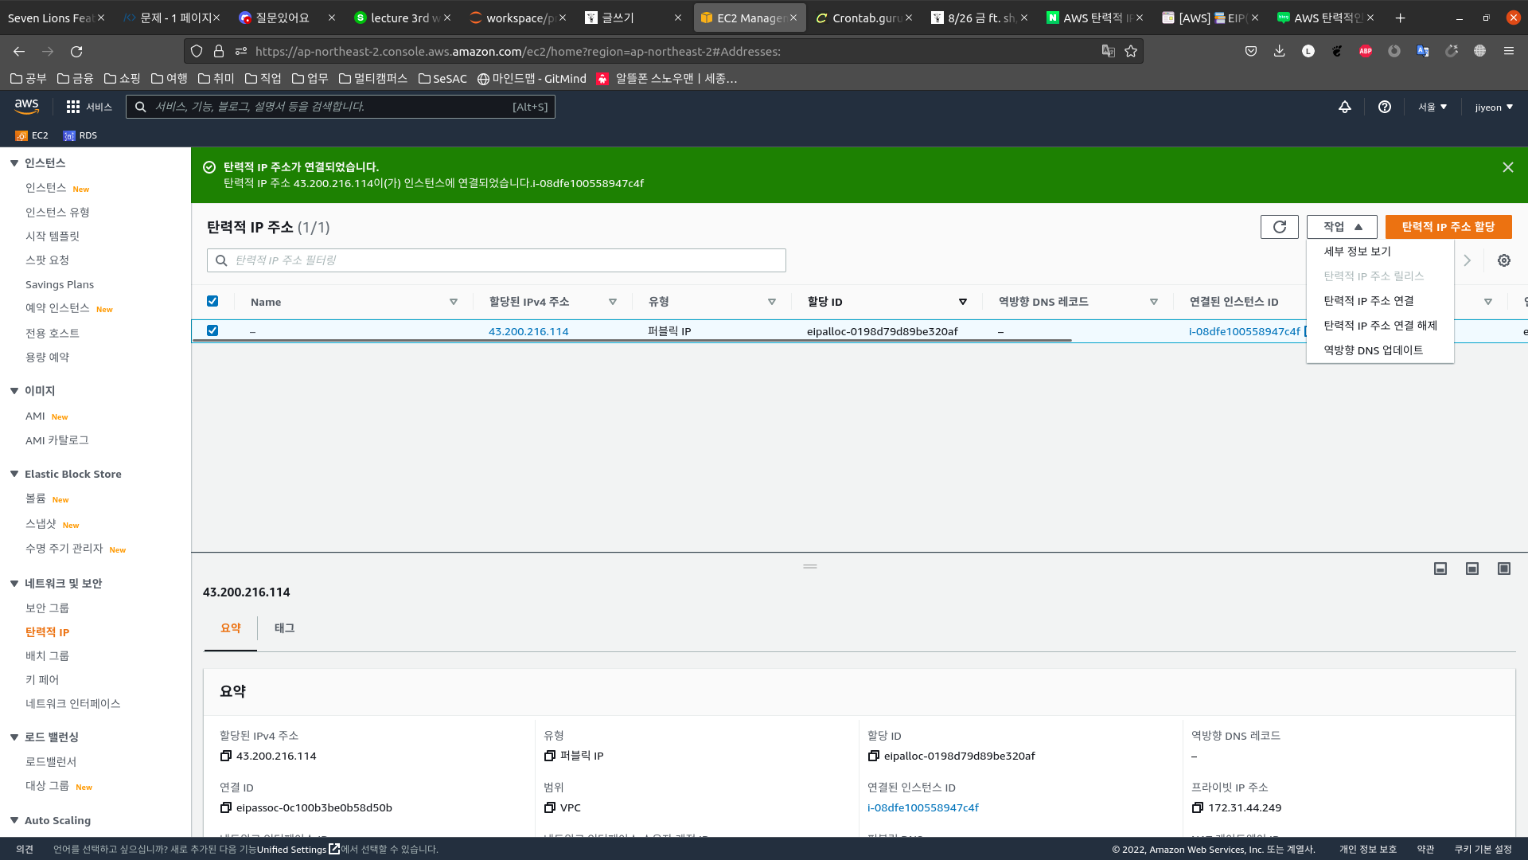Switch to the 태그 tab

(284, 628)
